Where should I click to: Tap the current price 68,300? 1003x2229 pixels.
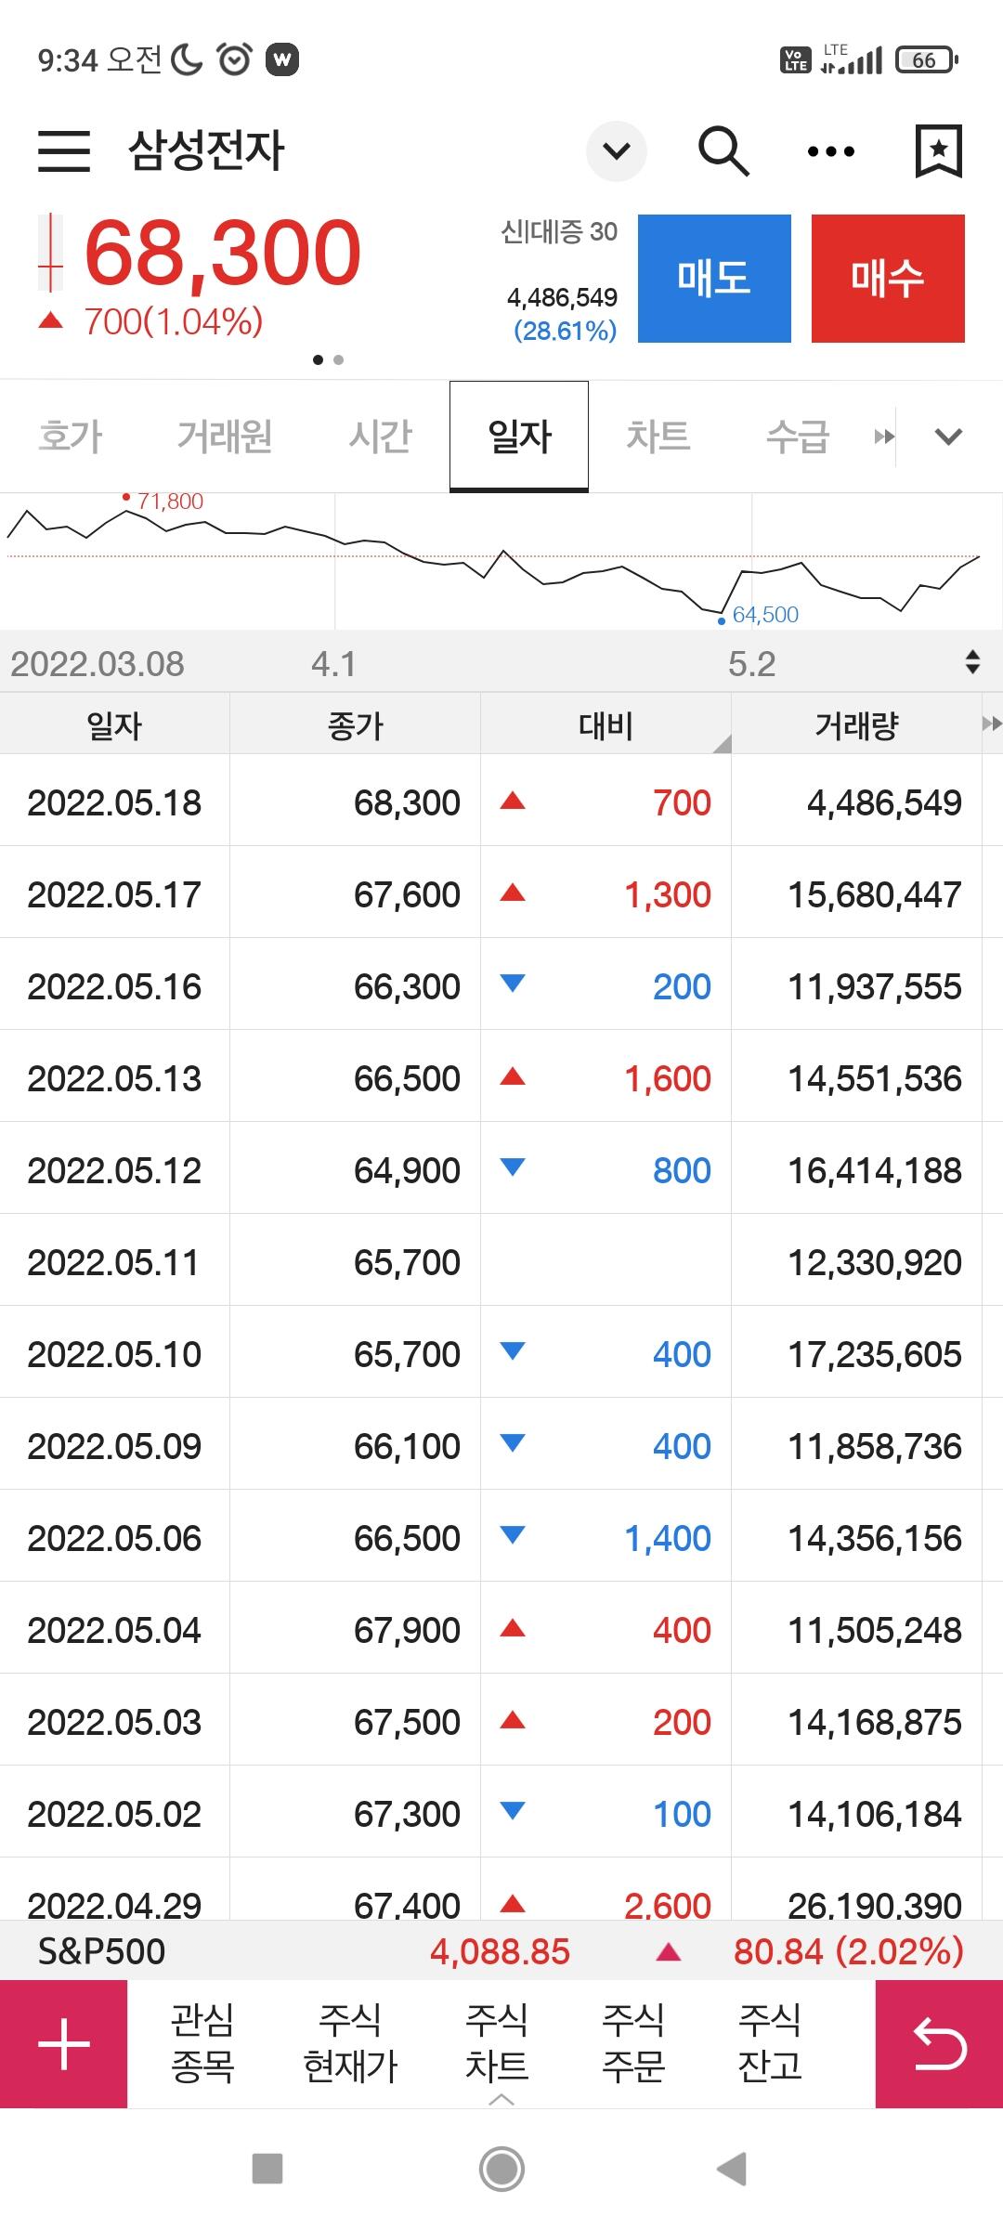pyautogui.click(x=222, y=253)
